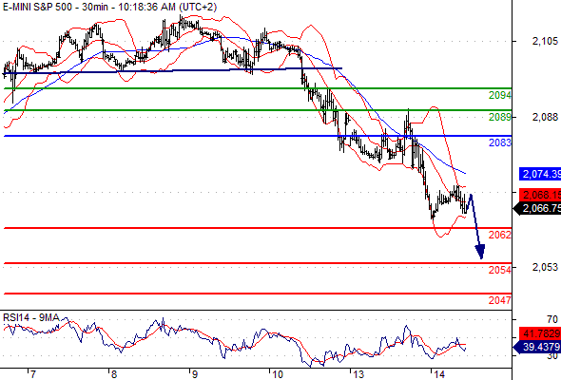The image size is (561, 380).
Task: Click the 2,105 price axis value
Action: tap(545, 41)
